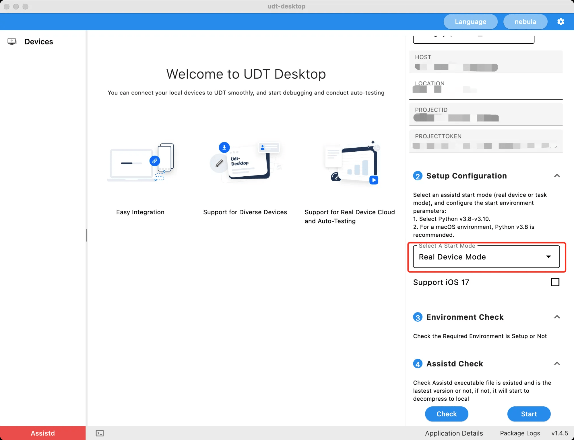Open the Language button in header

point(470,22)
